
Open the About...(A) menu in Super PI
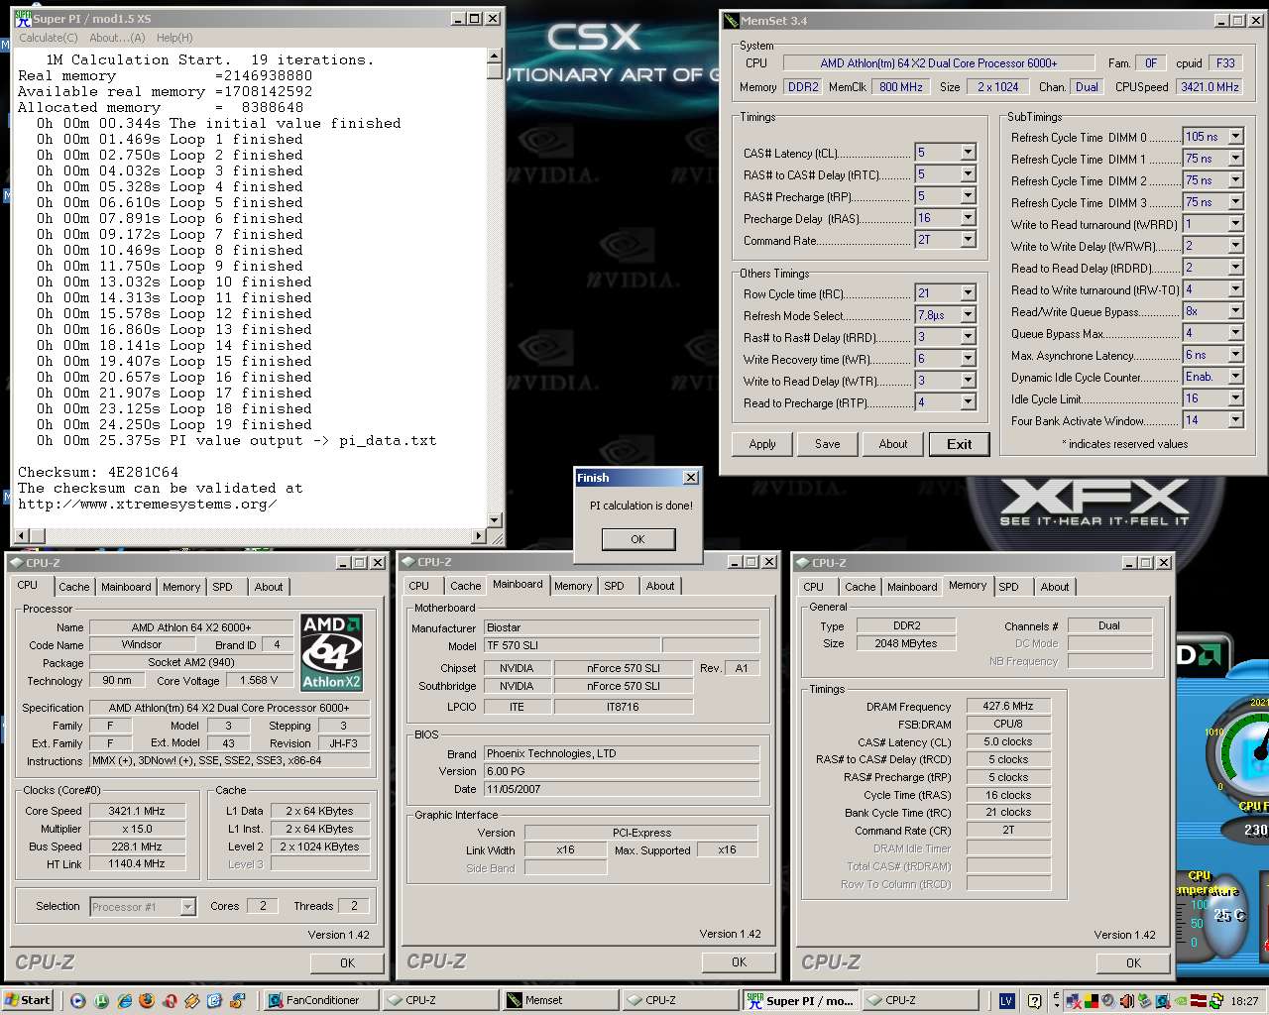coord(117,38)
